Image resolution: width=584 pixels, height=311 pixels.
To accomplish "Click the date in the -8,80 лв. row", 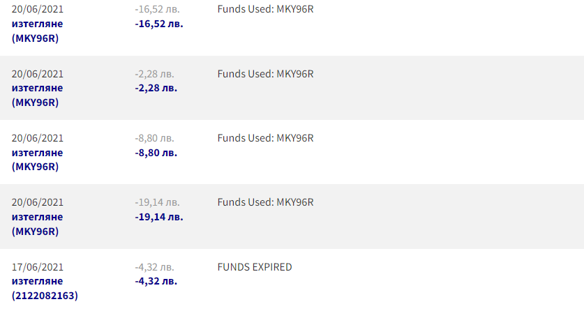I will [x=38, y=138].
